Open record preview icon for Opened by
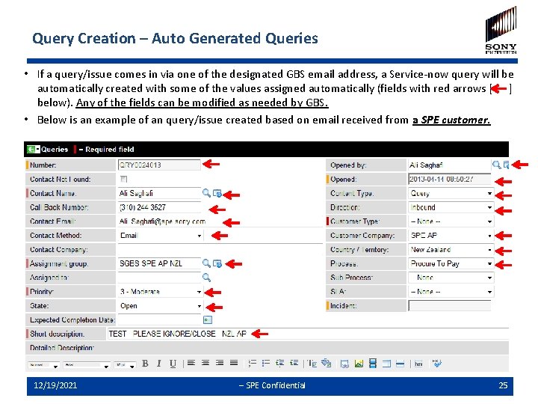 506,165
